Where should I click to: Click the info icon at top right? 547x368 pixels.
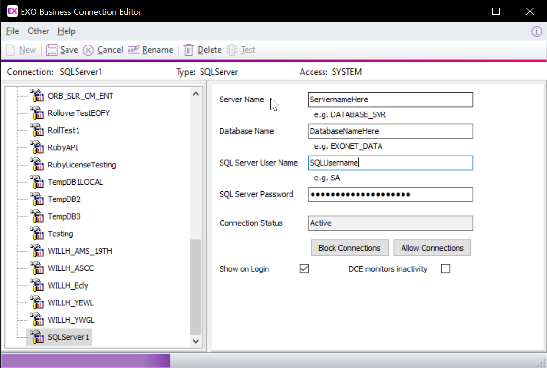[536, 32]
